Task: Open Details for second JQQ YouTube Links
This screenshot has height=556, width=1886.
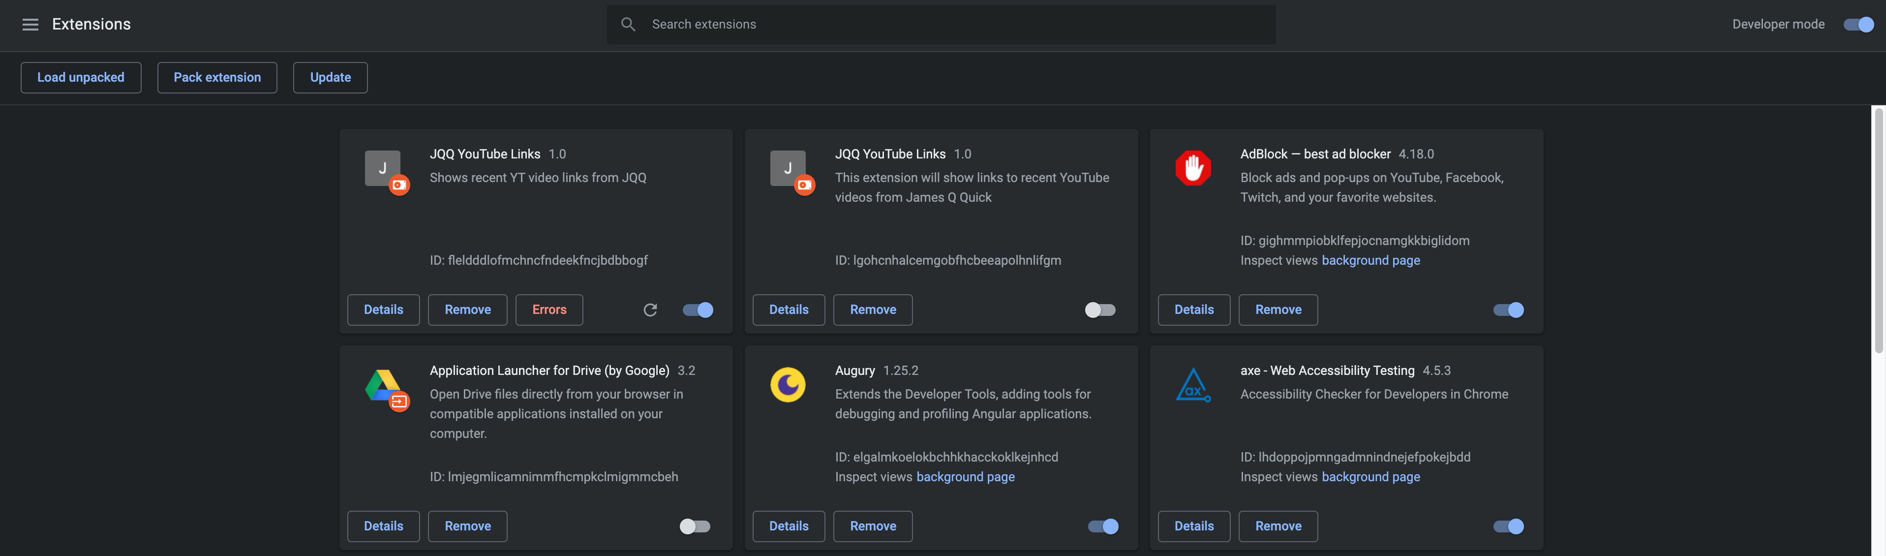Action: click(789, 310)
